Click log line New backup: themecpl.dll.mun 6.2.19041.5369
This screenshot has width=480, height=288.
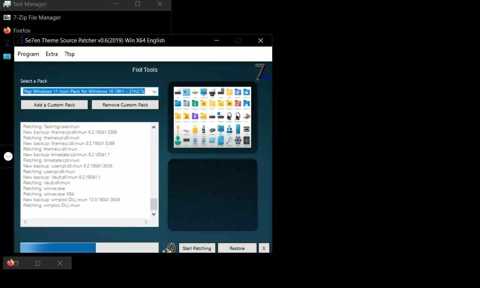coord(70,132)
